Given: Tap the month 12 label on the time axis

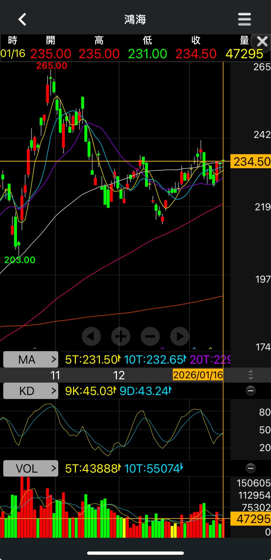Looking at the screenshot, I should (x=119, y=375).
